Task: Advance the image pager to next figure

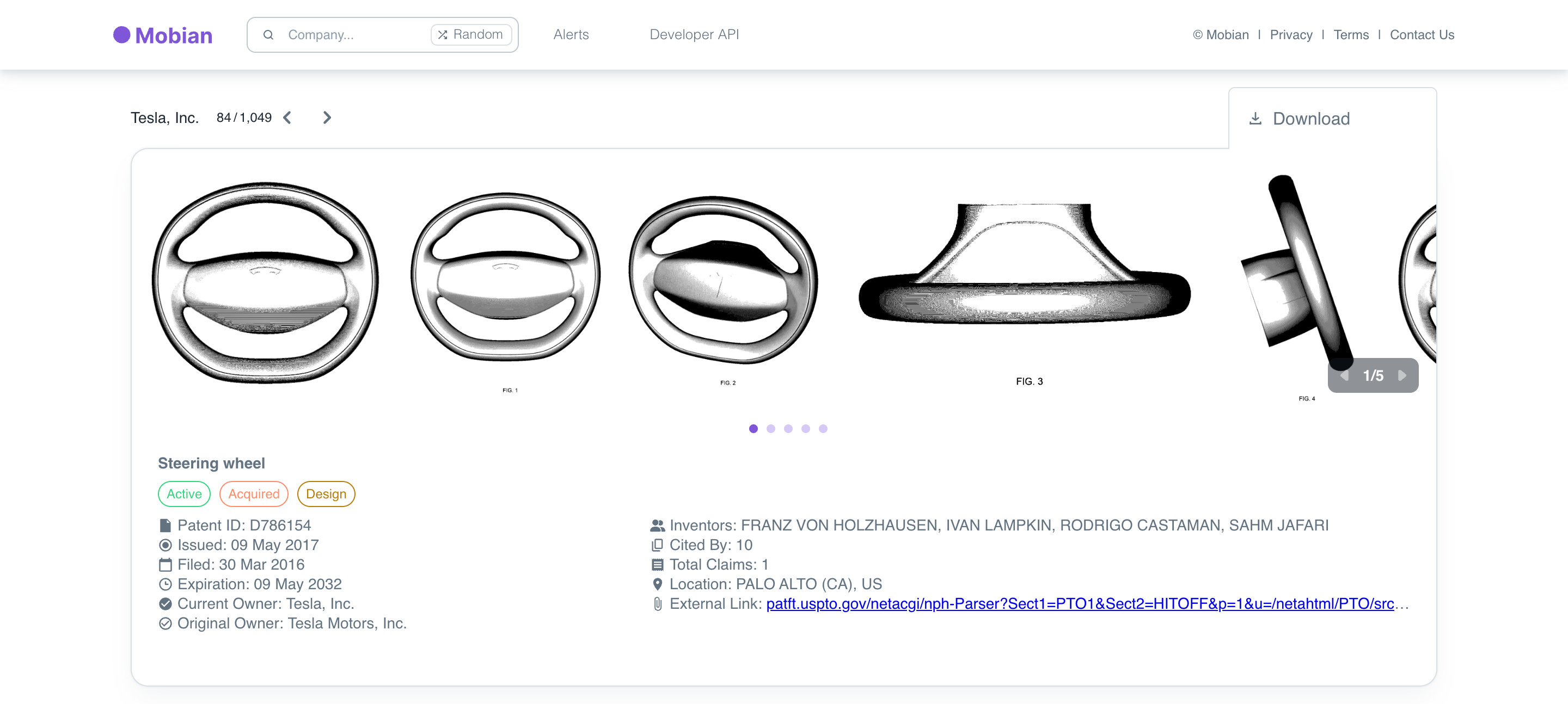Action: tap(1404, 375)
